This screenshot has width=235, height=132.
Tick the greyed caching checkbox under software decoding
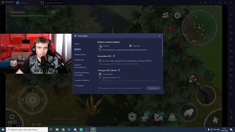pyautogui.click(x=104, y=81)
